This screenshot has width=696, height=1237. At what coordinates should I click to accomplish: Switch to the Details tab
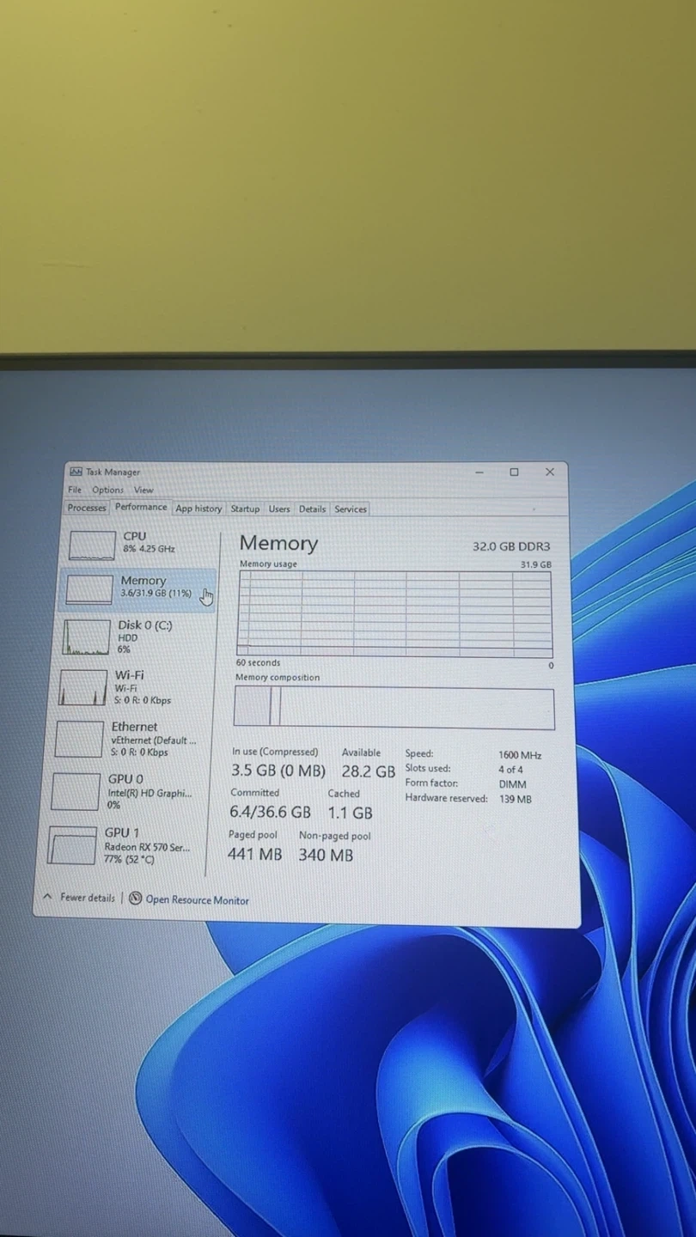point(312,509)
